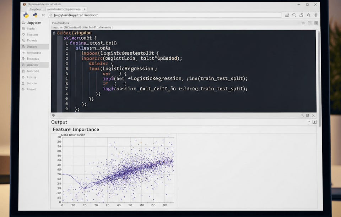Open the three-dots more menu in notebook header
The image size is (341, 217).
pos(303,23)
